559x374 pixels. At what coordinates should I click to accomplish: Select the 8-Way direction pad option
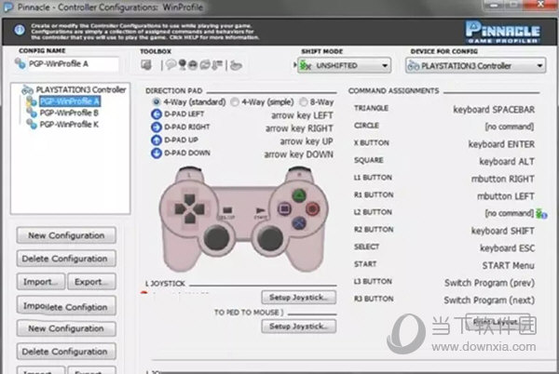point(303,102)
